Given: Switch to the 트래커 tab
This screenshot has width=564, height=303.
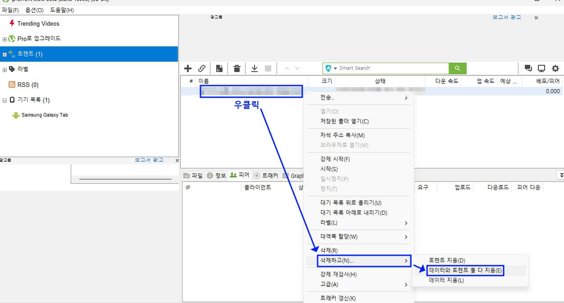Looking at the screenshot, I should click(270, 176).
